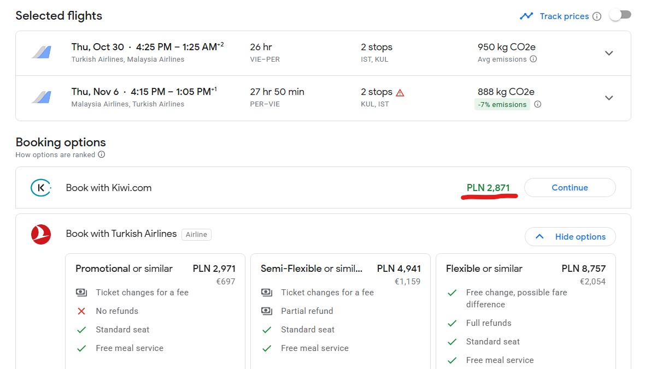Click the Kiwi.com logo icon

click(x=41, y=188)
